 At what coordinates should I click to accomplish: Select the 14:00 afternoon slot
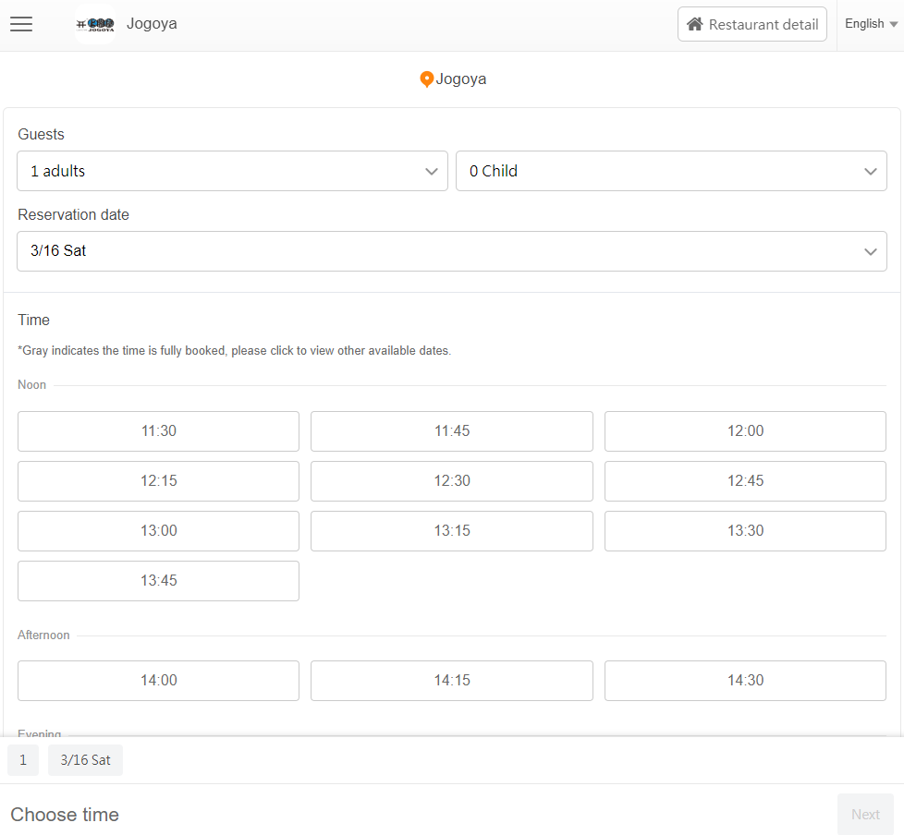(x=159, y=681)
